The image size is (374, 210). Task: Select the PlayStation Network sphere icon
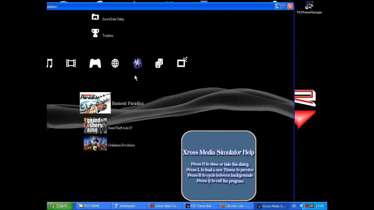(137, 63)
